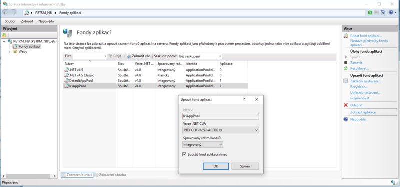Image resolution: width=400 pixels, height=187 pixels.
Task: Open the Soubor menu
Action: (10, 21)
